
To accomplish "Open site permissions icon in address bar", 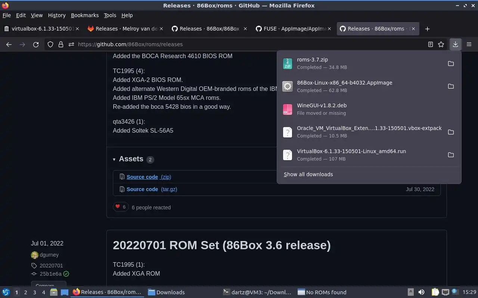I will [x=71, y=44].
